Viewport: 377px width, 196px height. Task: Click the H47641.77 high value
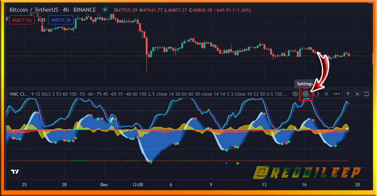click(151, 10)
